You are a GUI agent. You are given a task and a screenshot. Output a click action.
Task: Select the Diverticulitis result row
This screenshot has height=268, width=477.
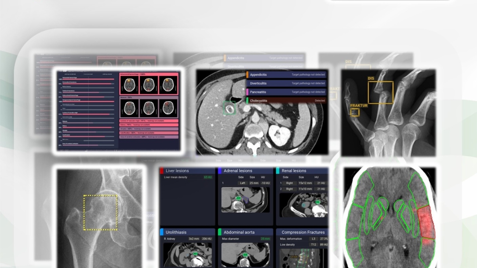pos(287,84)
